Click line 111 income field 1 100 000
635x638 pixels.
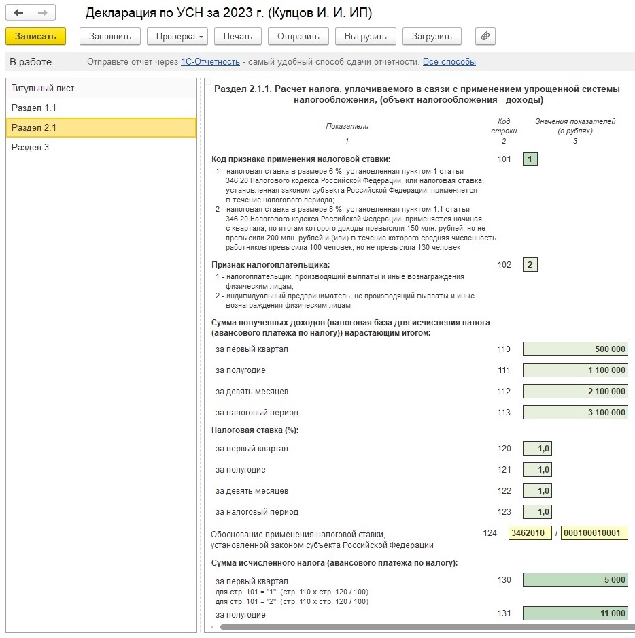click(x=575, y=370)
